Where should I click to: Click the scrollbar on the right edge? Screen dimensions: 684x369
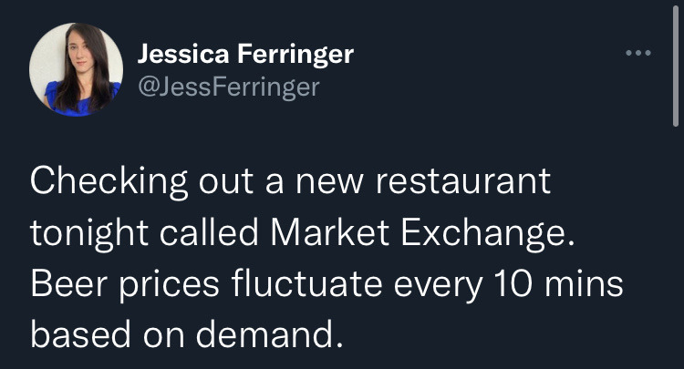click(676, 64)
